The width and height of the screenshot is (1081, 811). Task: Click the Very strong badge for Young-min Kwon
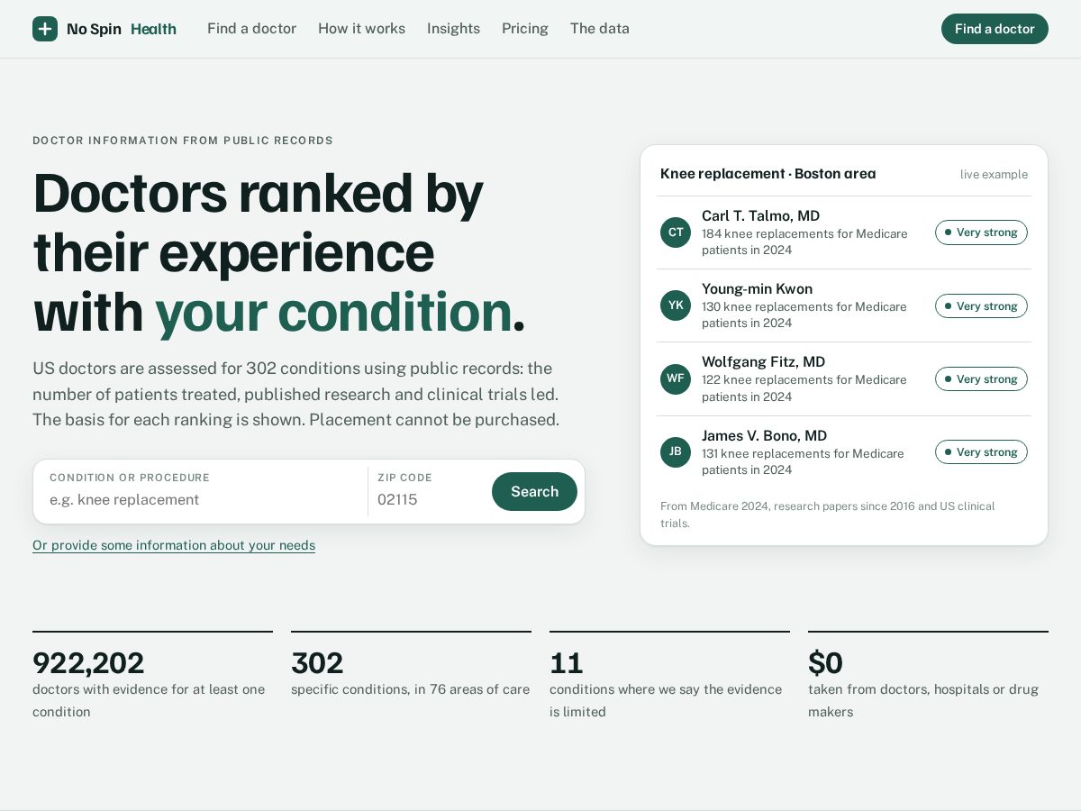[981, 306]
